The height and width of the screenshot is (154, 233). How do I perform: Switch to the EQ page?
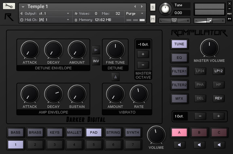(179, 58)
